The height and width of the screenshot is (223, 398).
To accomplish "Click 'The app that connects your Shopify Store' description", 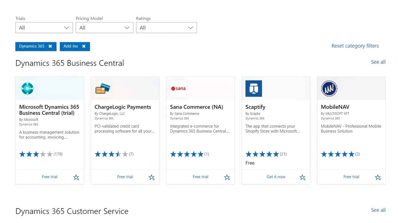I will (273, 129).
